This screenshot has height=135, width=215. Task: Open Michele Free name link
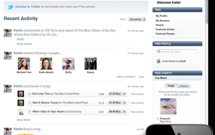[x=24, y=72]
